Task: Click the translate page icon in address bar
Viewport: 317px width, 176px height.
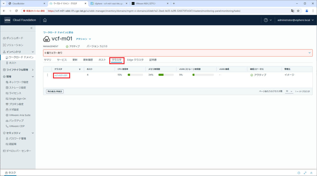Action: pyautogui.click(x=292, y=11)
